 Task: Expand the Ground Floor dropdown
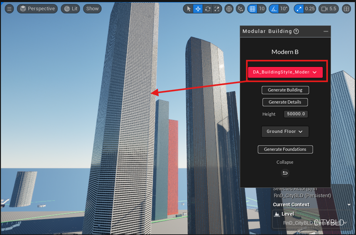coord(285,132)
